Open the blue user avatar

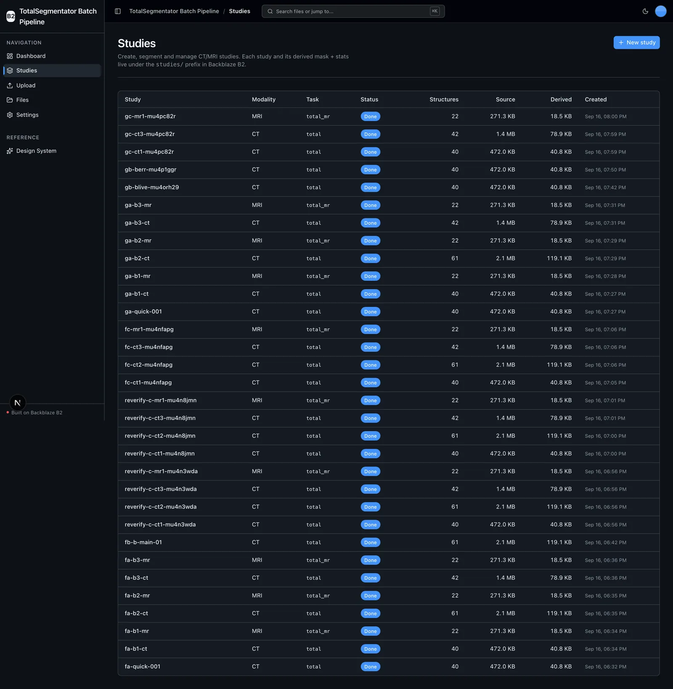point(661,11)
